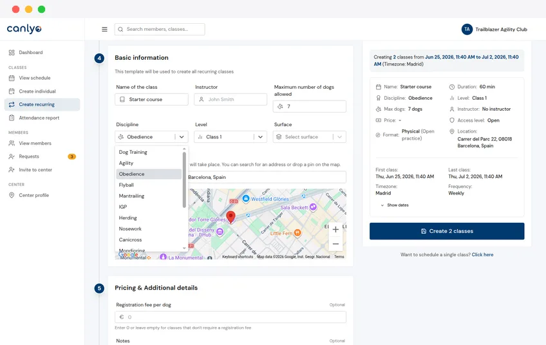Choose Canicross from the discipline list

[149, 240]
